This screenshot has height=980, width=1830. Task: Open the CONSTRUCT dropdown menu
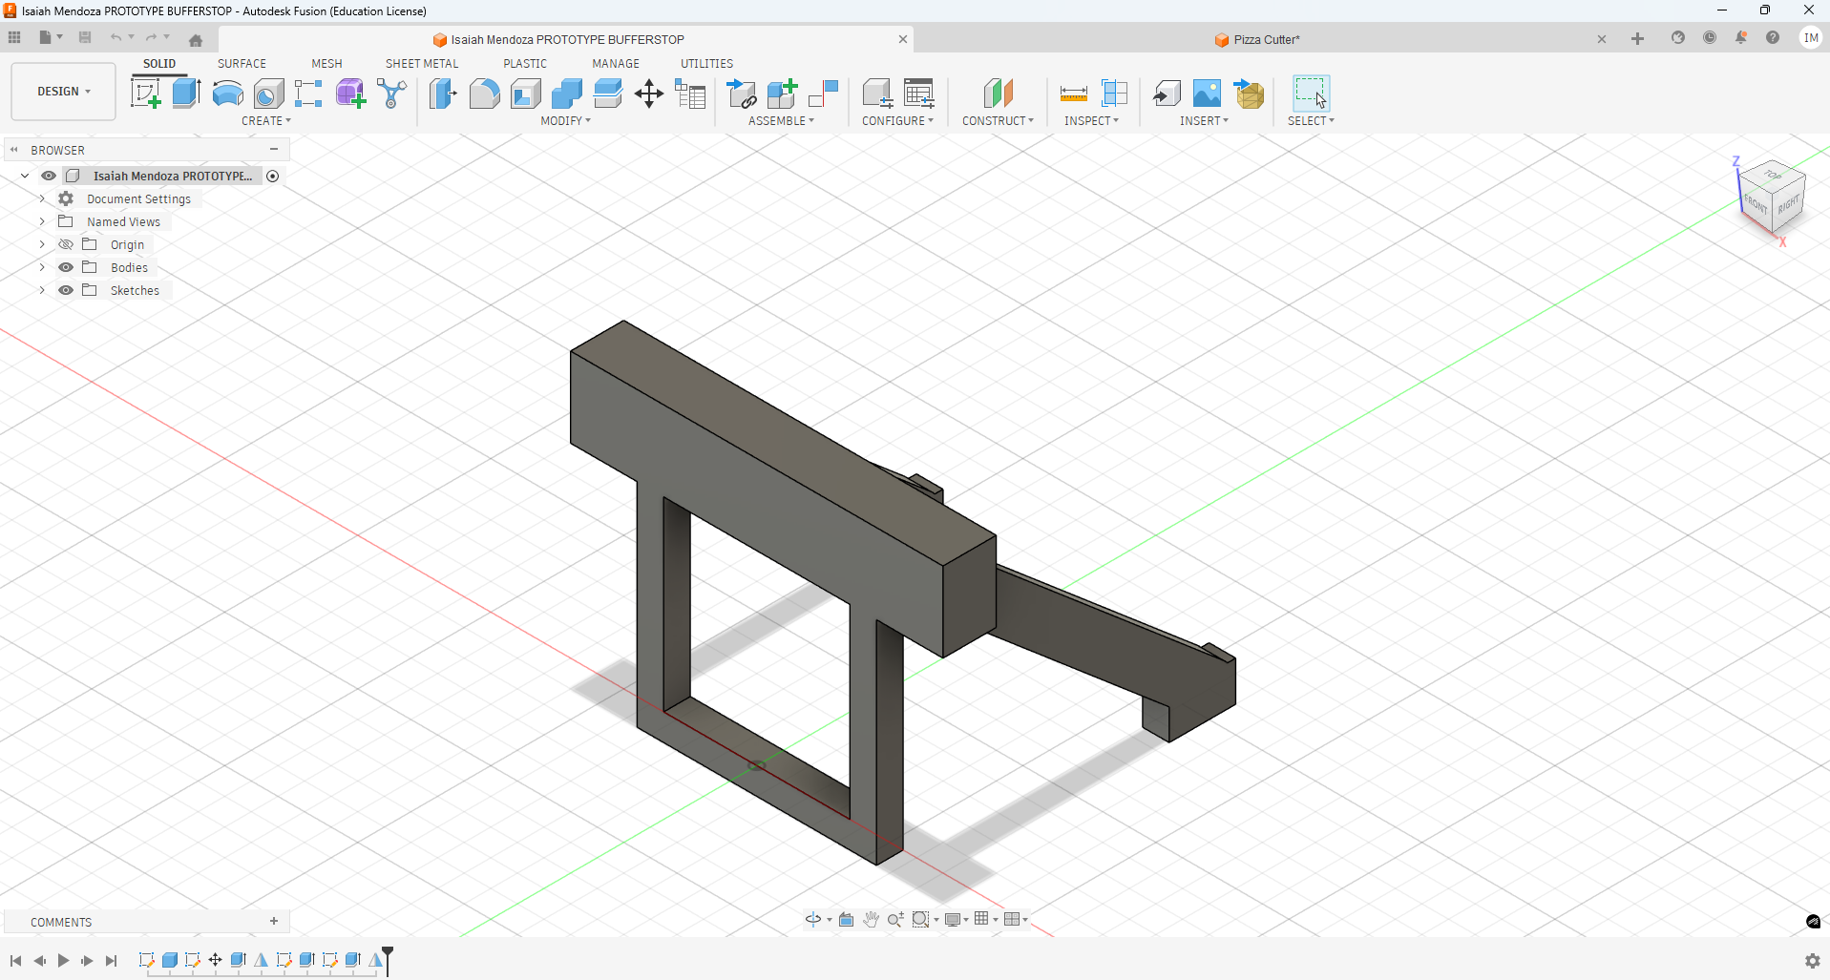998,121
